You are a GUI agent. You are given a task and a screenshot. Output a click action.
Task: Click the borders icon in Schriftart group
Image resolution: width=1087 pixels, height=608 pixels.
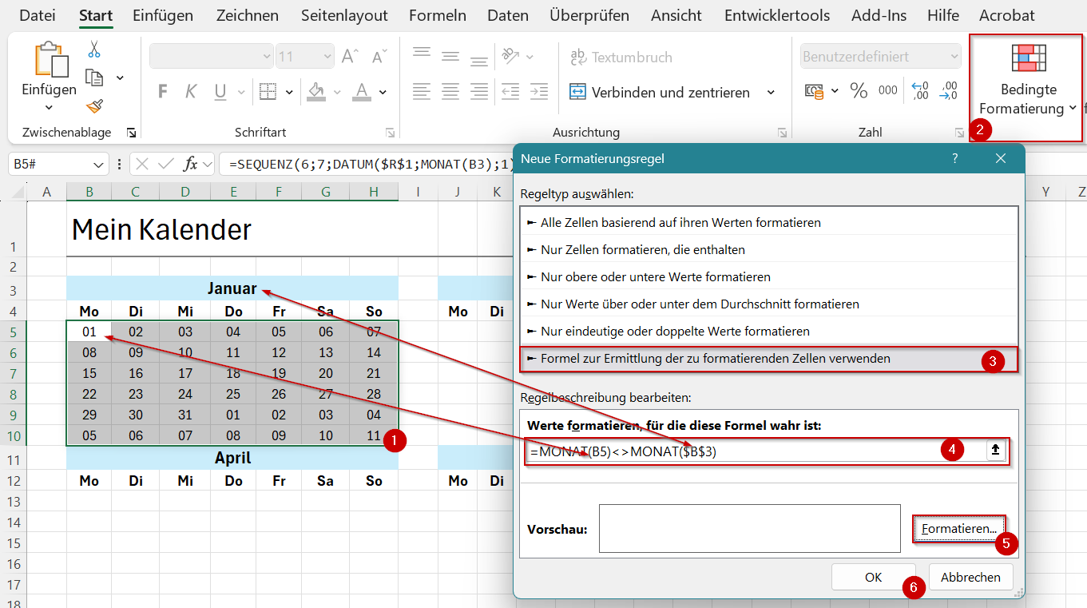(268, 92)
